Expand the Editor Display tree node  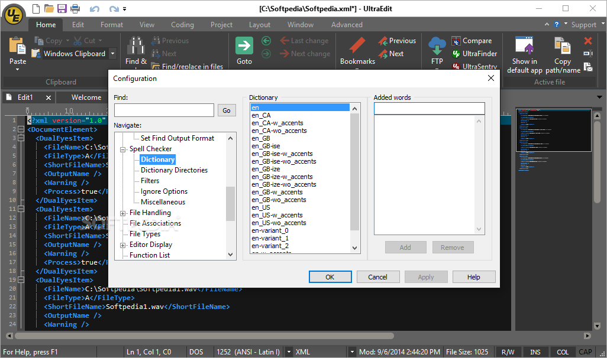(x=122, y=245)
